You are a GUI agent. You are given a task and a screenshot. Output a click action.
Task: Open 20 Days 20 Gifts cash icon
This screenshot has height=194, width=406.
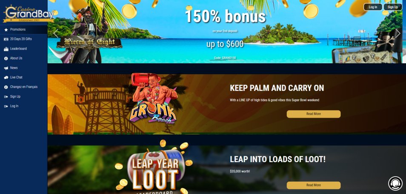[x=6, y=39]
